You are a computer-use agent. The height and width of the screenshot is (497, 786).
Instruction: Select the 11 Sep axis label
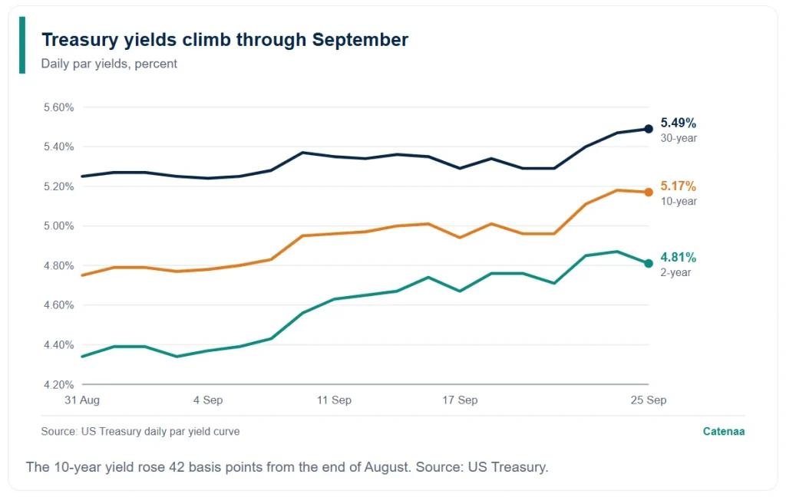click(x=334, y=400)
